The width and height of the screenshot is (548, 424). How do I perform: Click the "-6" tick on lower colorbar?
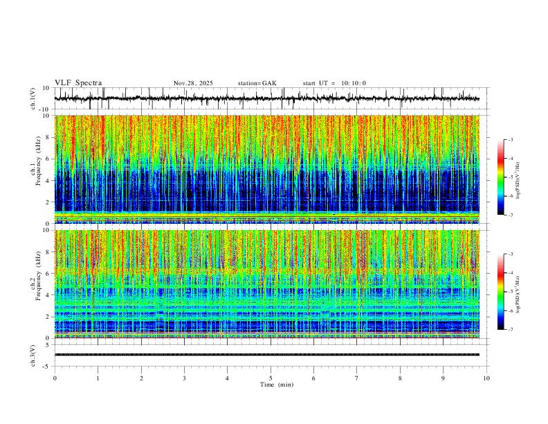tap(511, 310)
